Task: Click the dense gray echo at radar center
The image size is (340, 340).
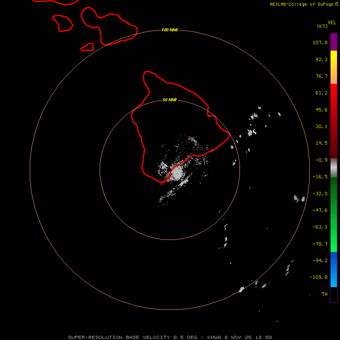Action: 178,173
